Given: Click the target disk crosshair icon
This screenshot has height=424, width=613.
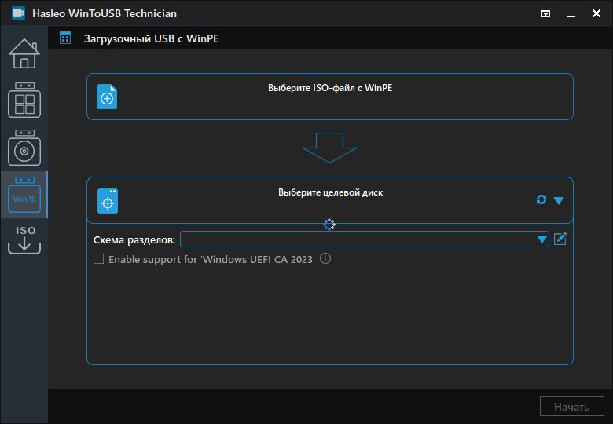Looking at the screenshot, I should pyautogui.click(x=108, y=201).
